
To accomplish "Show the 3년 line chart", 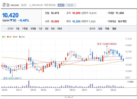I will click(47, 29).
